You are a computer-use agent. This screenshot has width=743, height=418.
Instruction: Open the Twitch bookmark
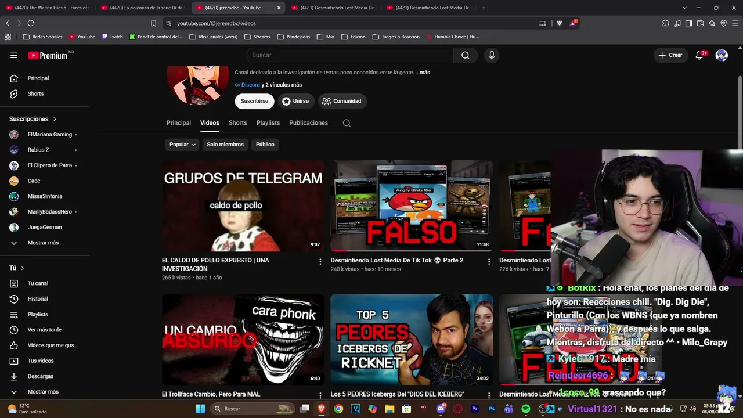[x=113, y=37]
